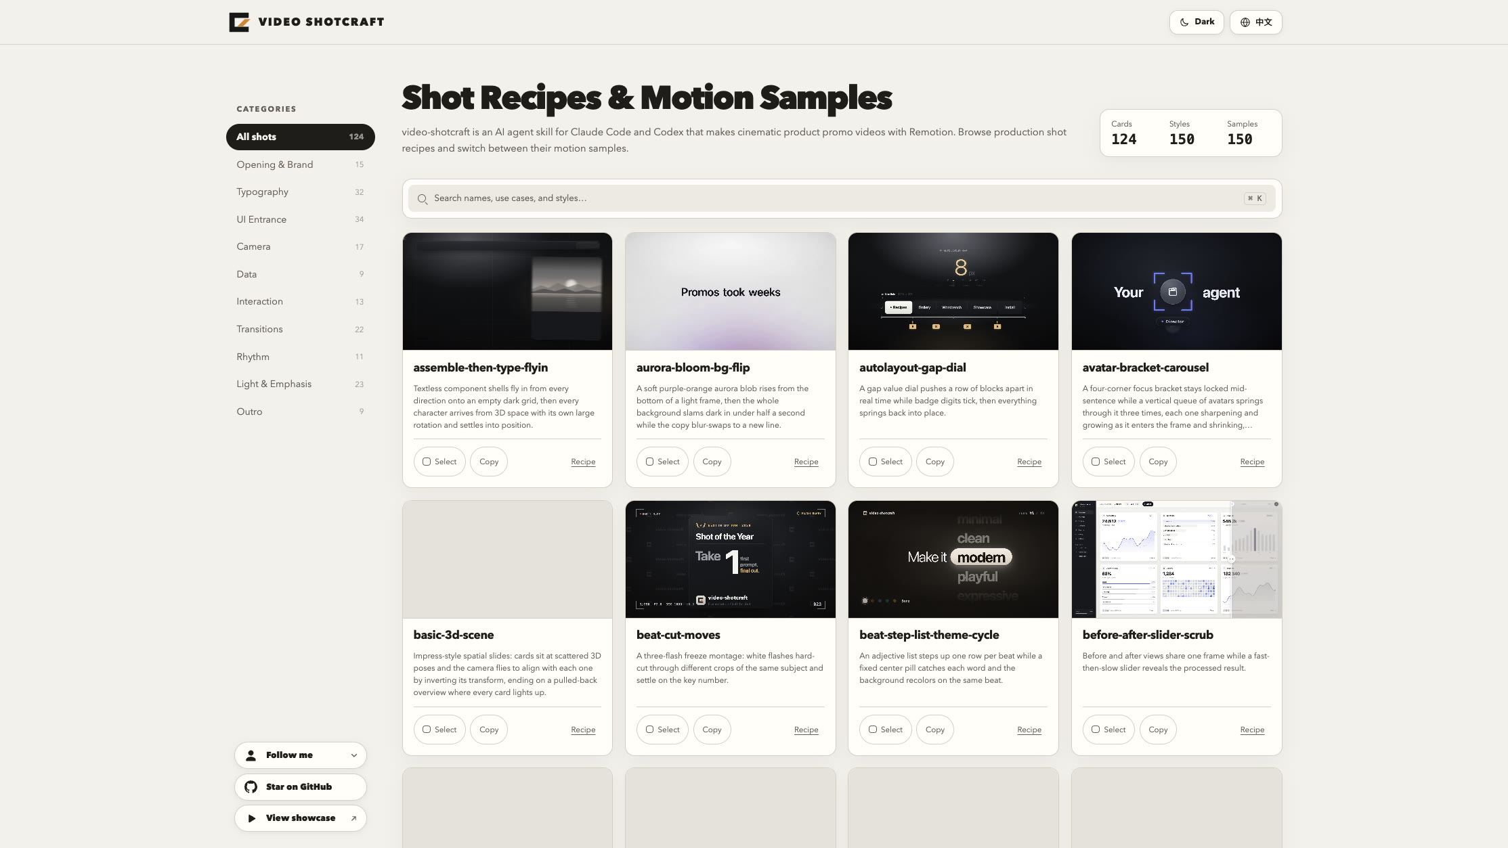The image size is (1508, 848).
Task: Tick Select checkbox for before-after-slider-scrub
Action: (x=1096, y=730)
